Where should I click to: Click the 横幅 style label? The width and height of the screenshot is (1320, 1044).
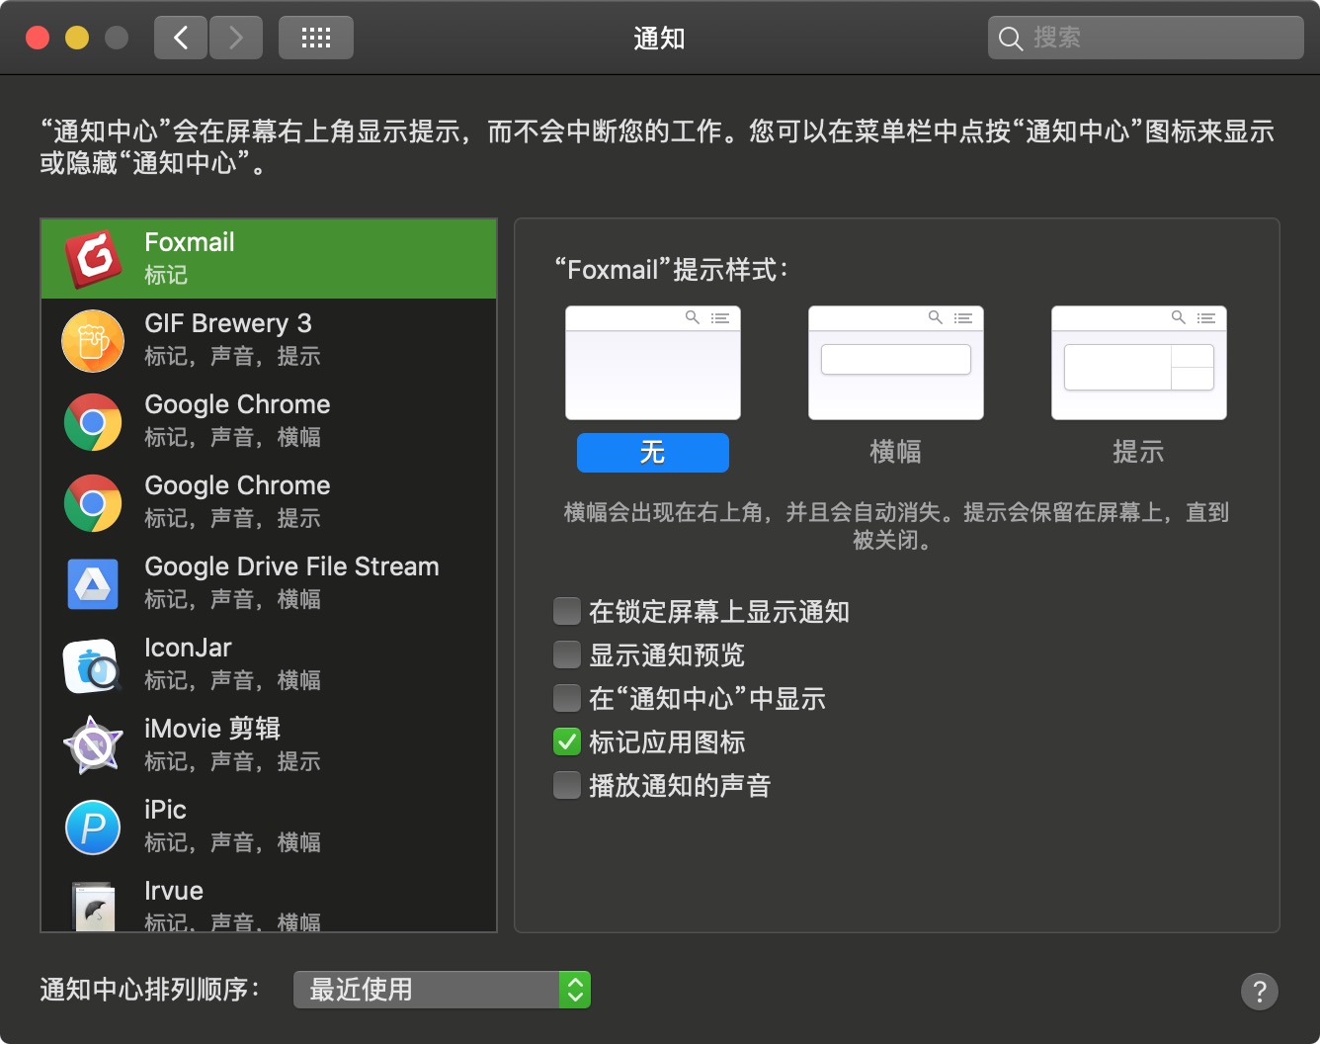[896, 453]
